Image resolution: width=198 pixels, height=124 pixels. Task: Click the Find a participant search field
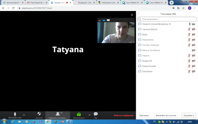click(167, 19)
